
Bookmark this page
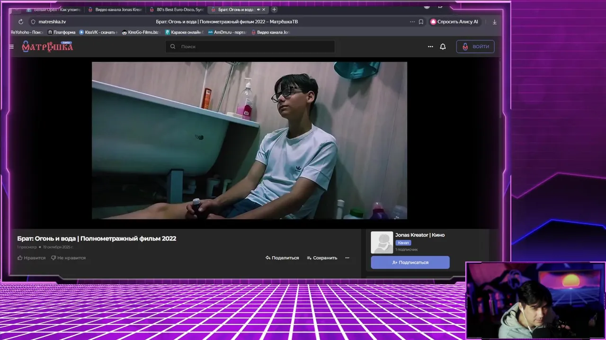(x=421, y=22)
